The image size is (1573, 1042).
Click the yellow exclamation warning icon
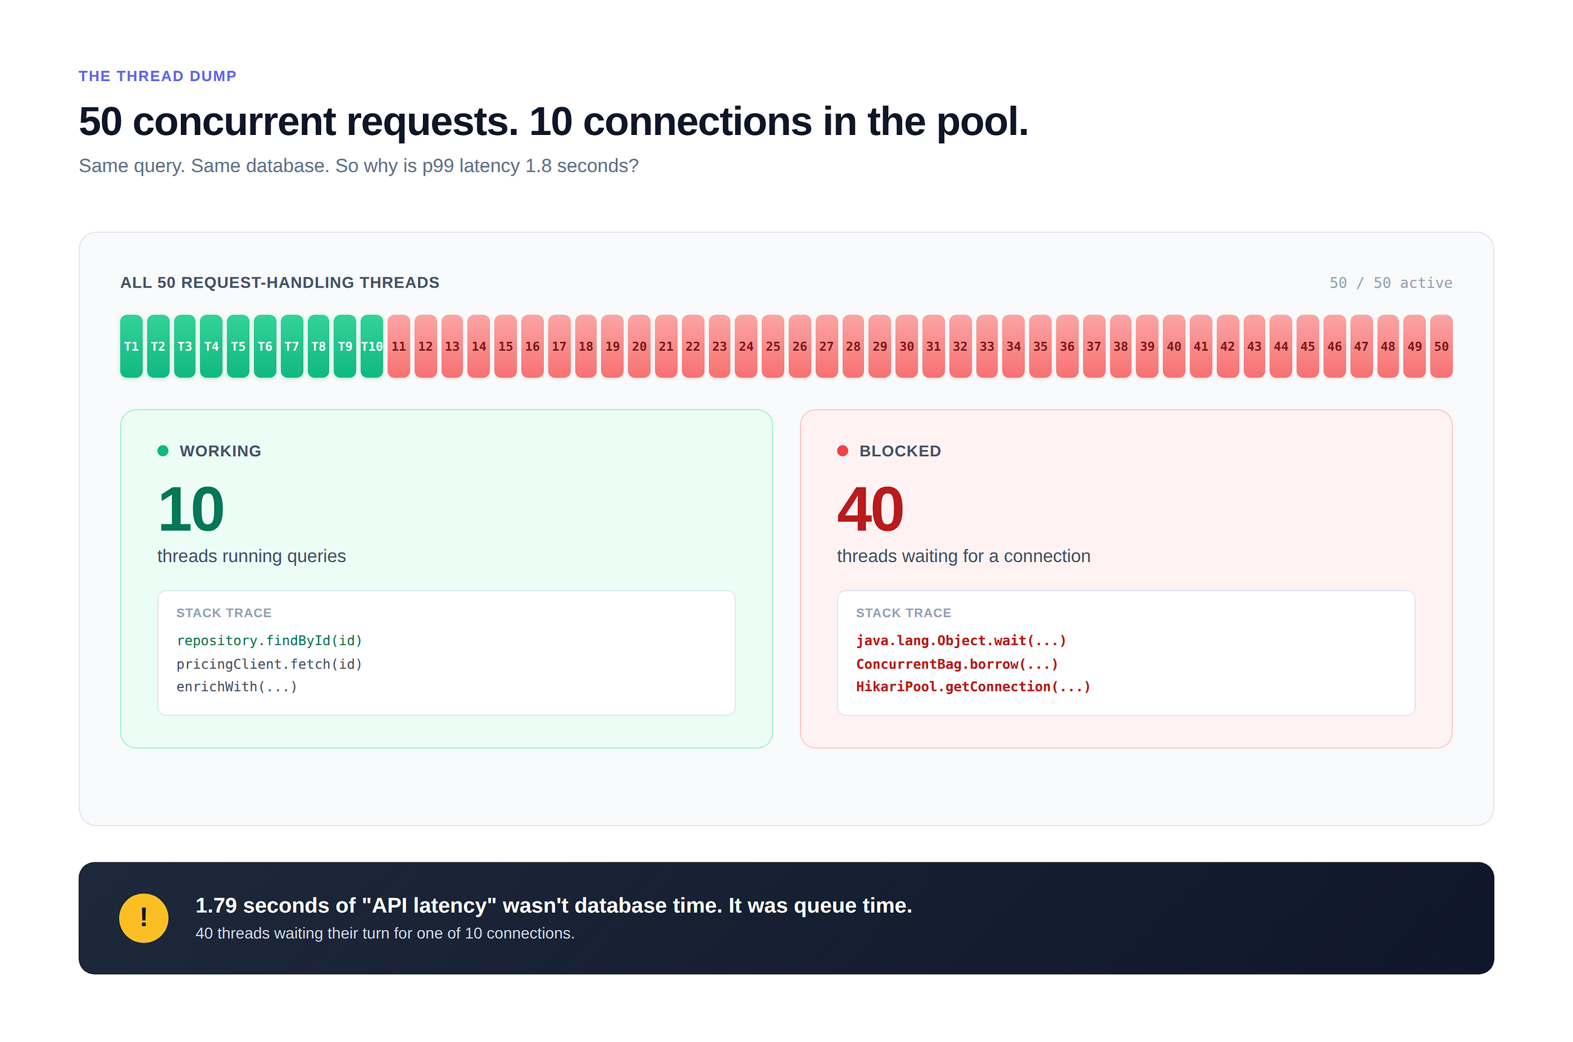(143, 918)
